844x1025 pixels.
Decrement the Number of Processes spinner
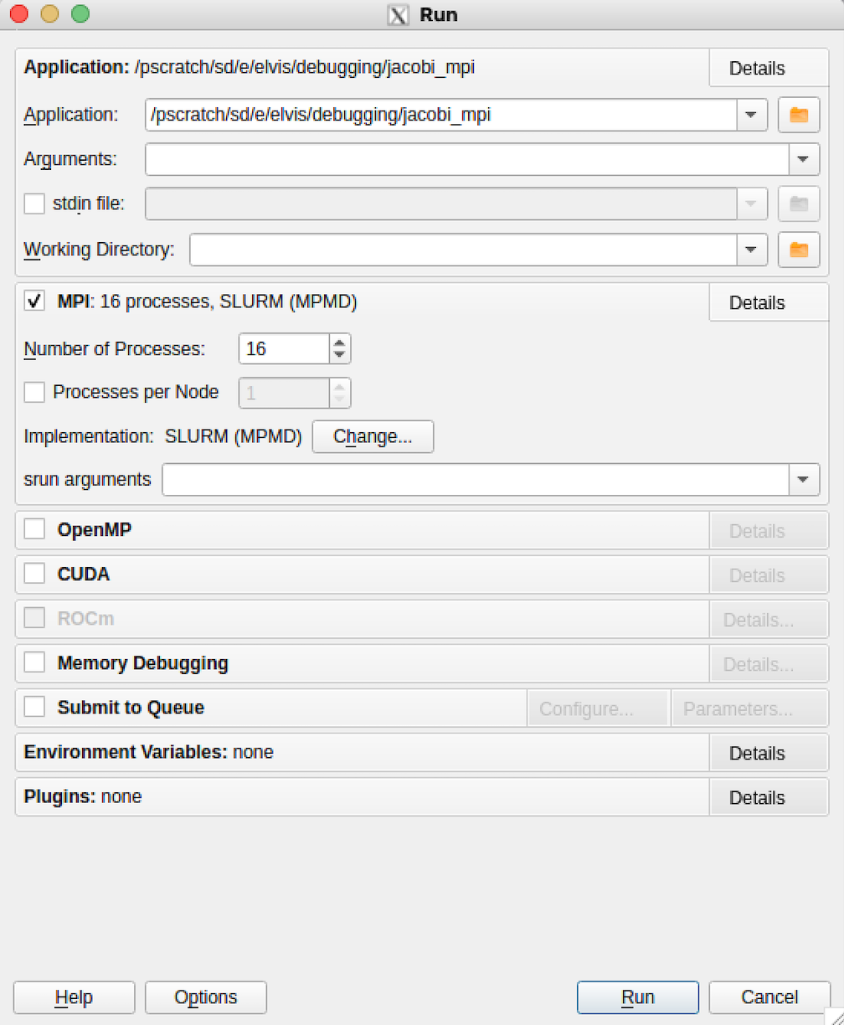(339, 355)
